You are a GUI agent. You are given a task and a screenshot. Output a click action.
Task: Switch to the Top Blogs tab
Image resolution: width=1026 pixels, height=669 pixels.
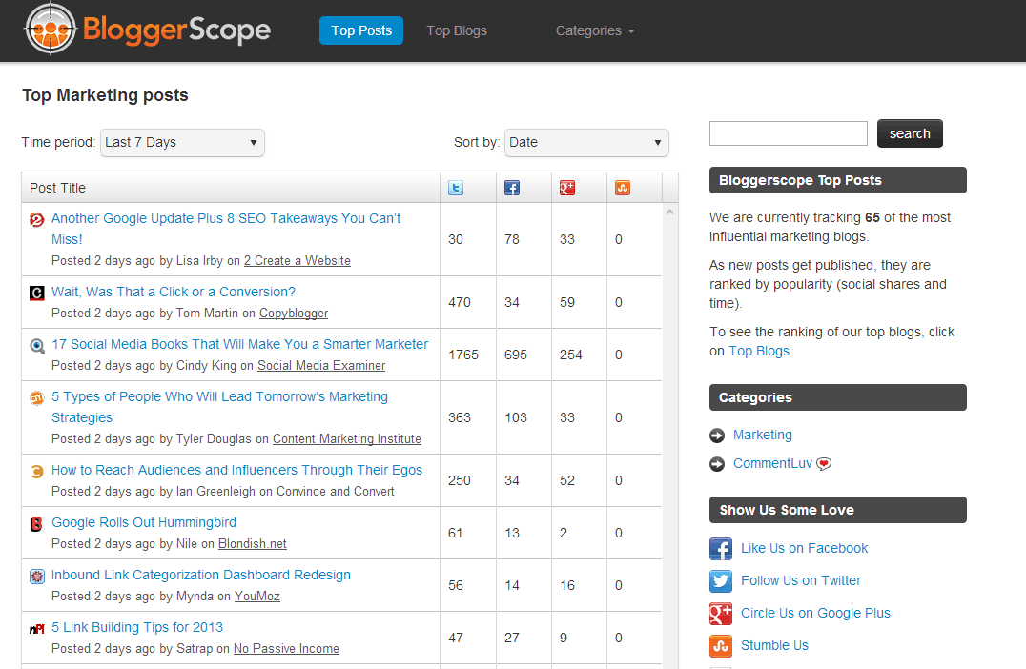(457, 30)
